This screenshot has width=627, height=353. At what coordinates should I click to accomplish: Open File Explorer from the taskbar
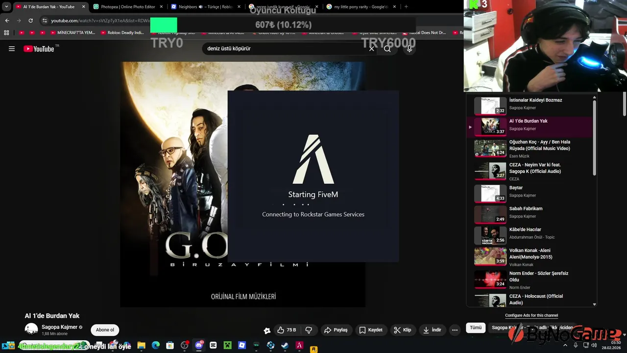(141, 345)
